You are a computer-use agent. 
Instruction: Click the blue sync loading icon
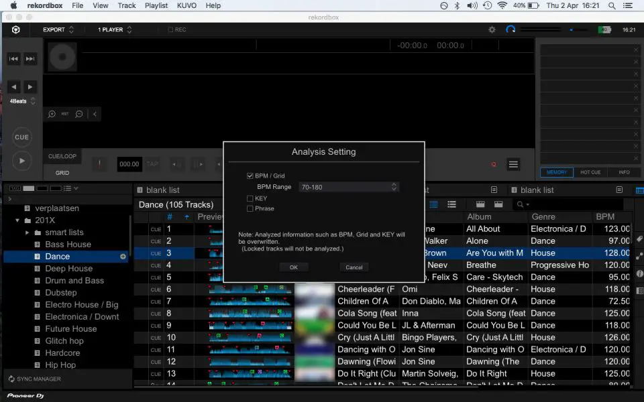(x=511, y=29)
